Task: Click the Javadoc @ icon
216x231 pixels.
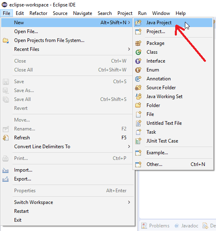Action: pyautogui.click(x=177, y=226)
